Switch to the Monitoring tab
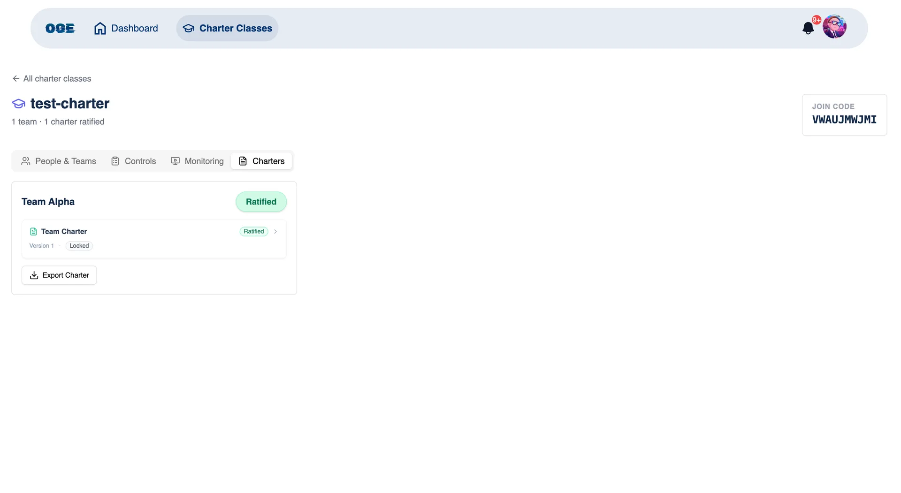 tap(197, 161)
